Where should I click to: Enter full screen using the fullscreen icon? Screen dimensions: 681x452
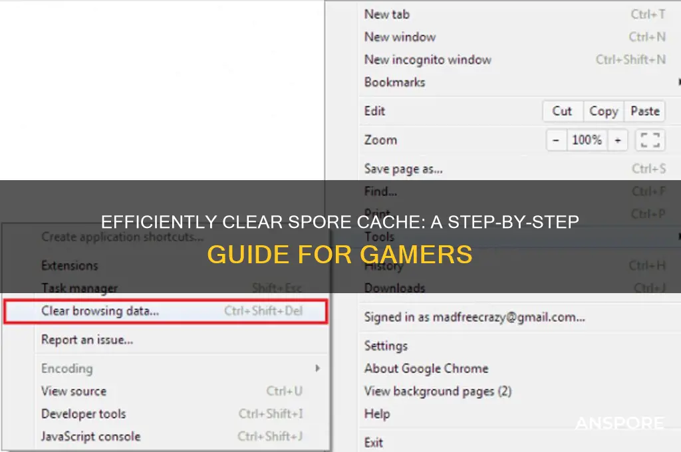650,140
